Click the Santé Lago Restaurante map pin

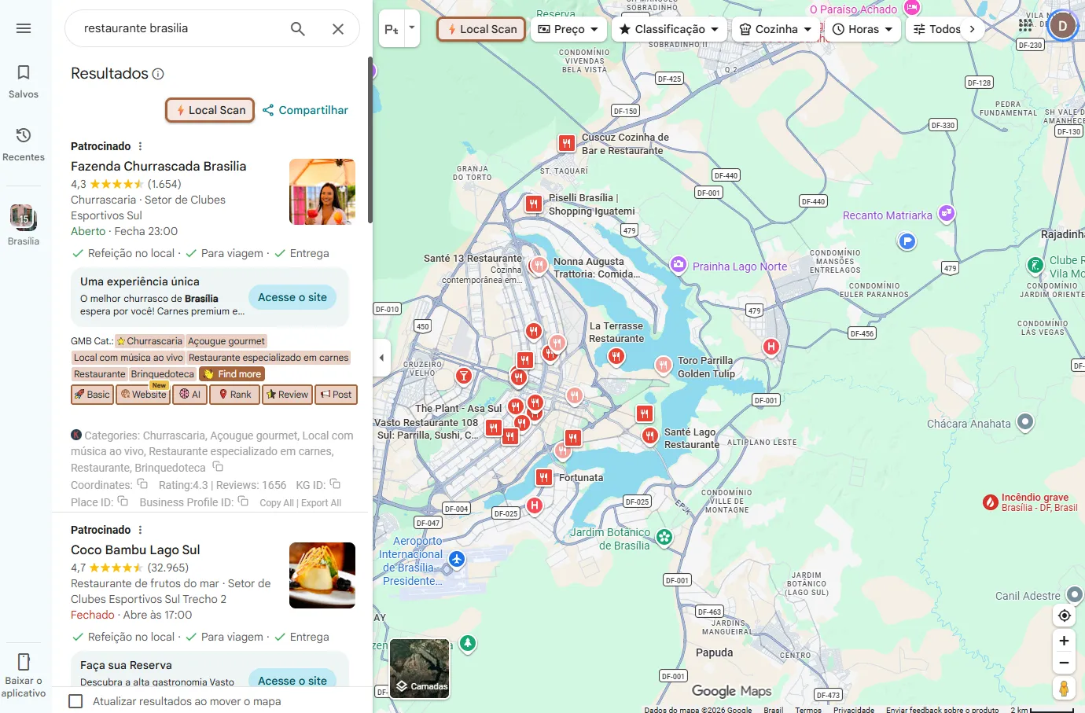[649, 436]
